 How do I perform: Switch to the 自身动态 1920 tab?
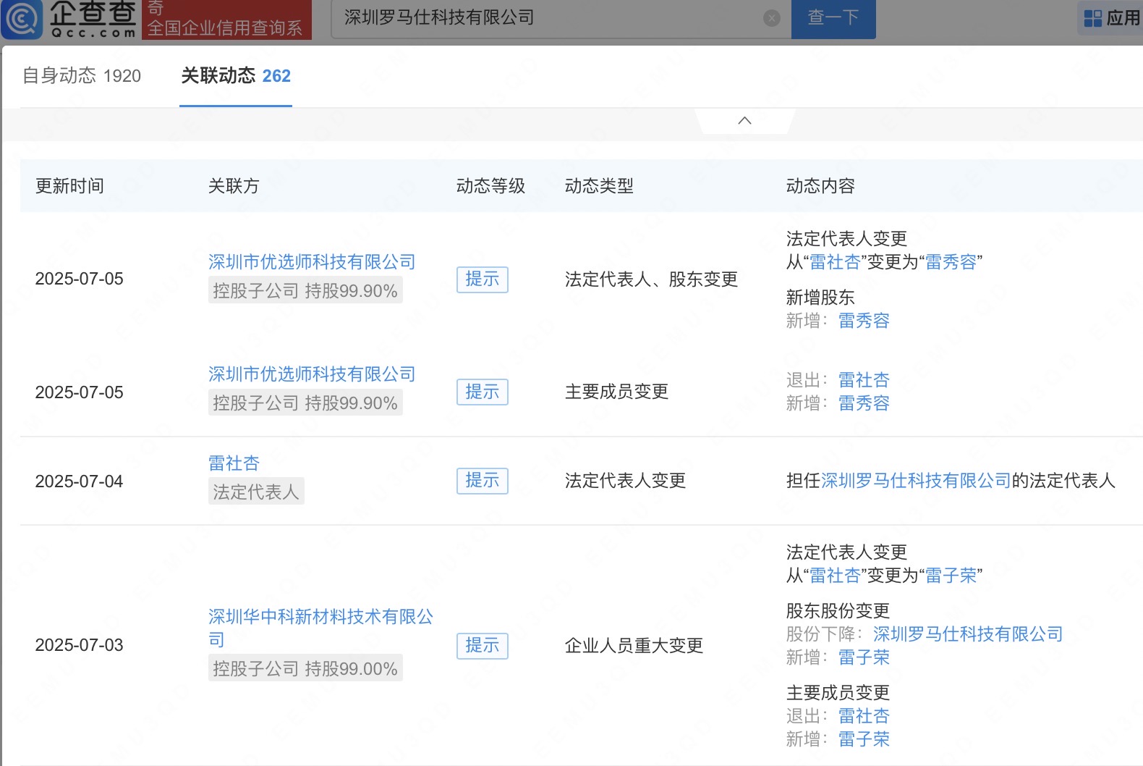[82, 75]
